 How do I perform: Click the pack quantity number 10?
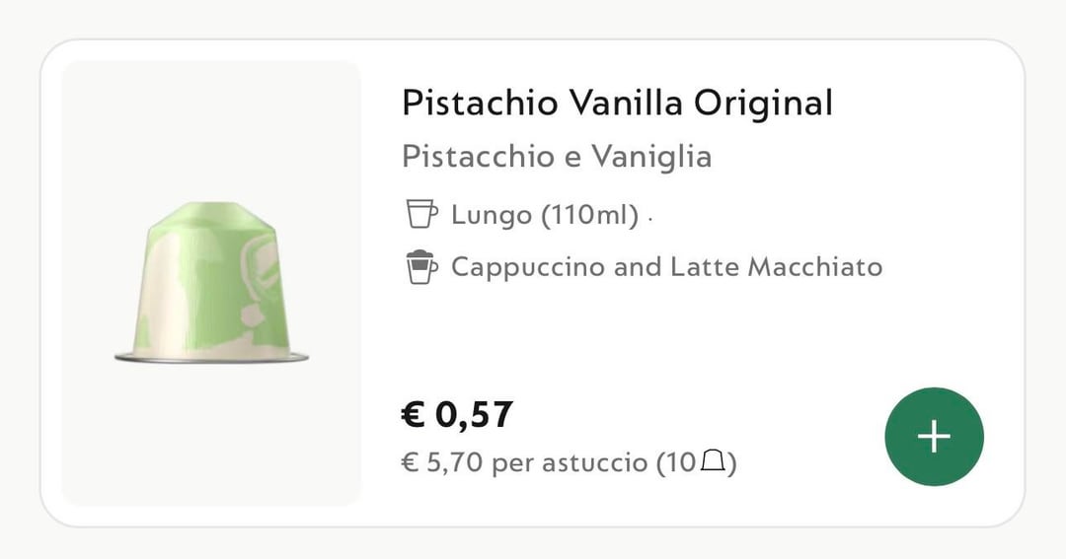point(680,462)
